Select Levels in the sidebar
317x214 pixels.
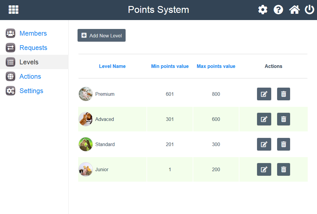tap(29, 62)
